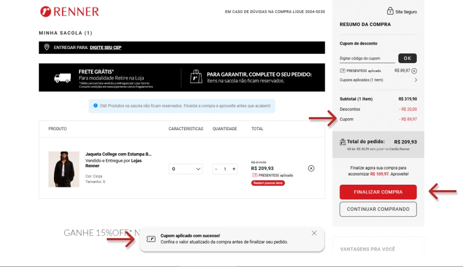Screen dimensions: 463x267
Task: Click the Cupom discount value in summary
Action: click(408, 119)
